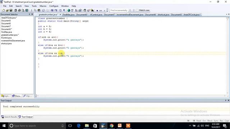Select shortcut.java in Document Selector
Screen dimensions: 230x129
point(6,43)
